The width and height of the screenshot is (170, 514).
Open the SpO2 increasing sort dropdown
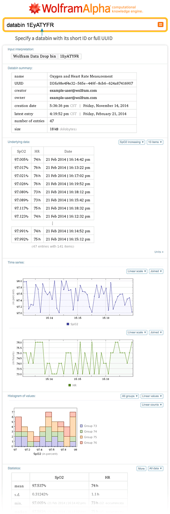[x=132, y=142]
